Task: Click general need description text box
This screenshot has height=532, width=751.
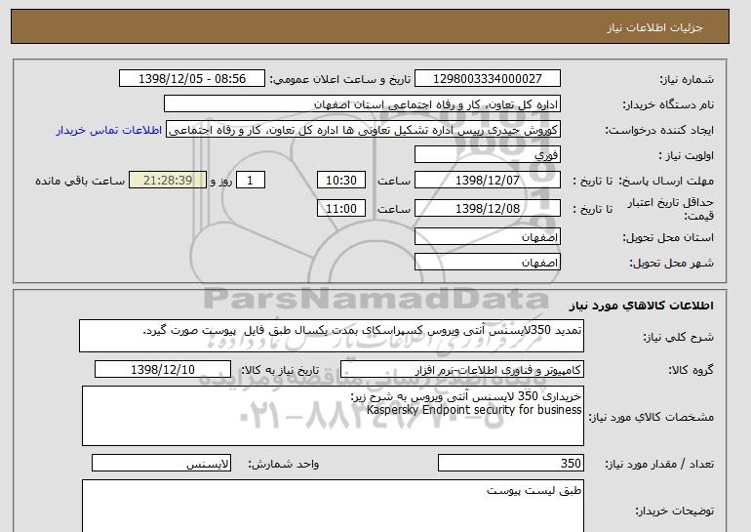Action: point(332,336)
